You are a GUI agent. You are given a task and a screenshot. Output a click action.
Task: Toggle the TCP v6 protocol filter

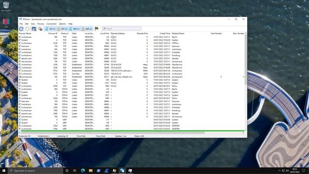(x=62, y=29)
